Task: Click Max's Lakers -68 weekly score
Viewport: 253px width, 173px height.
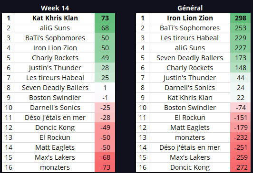Action: 105,157
